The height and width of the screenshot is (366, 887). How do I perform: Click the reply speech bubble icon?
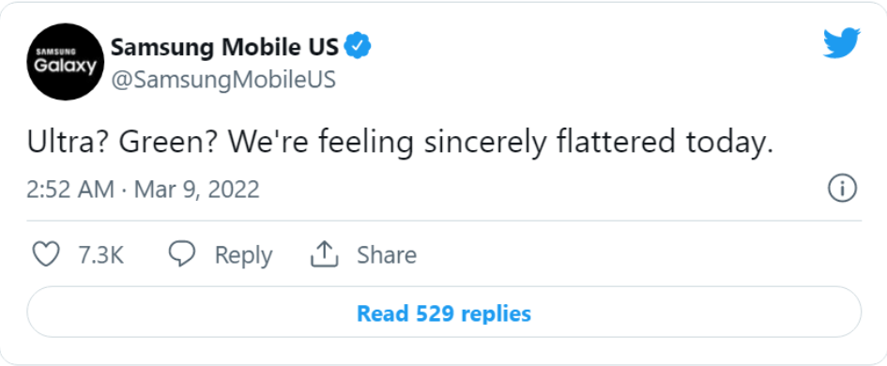(x=182, y=254)
